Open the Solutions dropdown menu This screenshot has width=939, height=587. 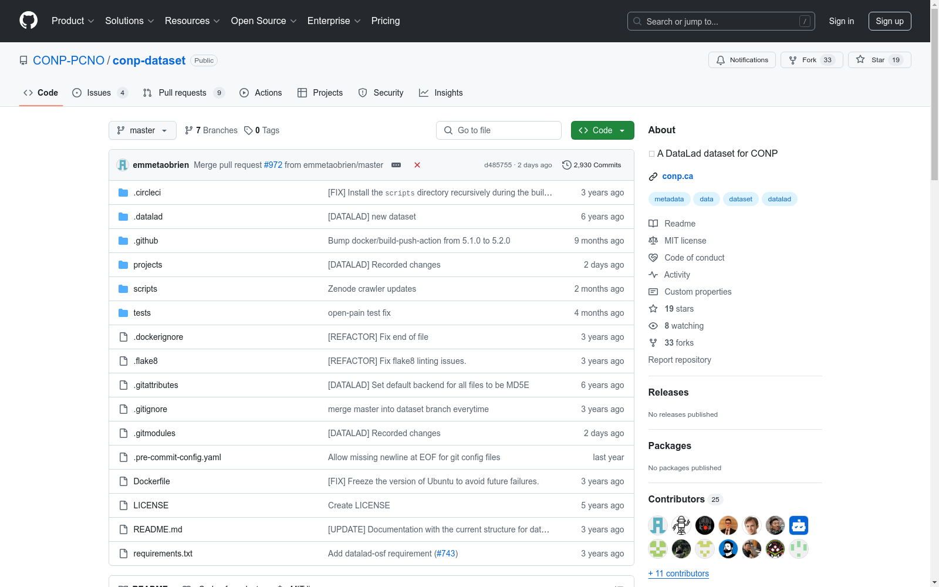click(x=130, y=21)
